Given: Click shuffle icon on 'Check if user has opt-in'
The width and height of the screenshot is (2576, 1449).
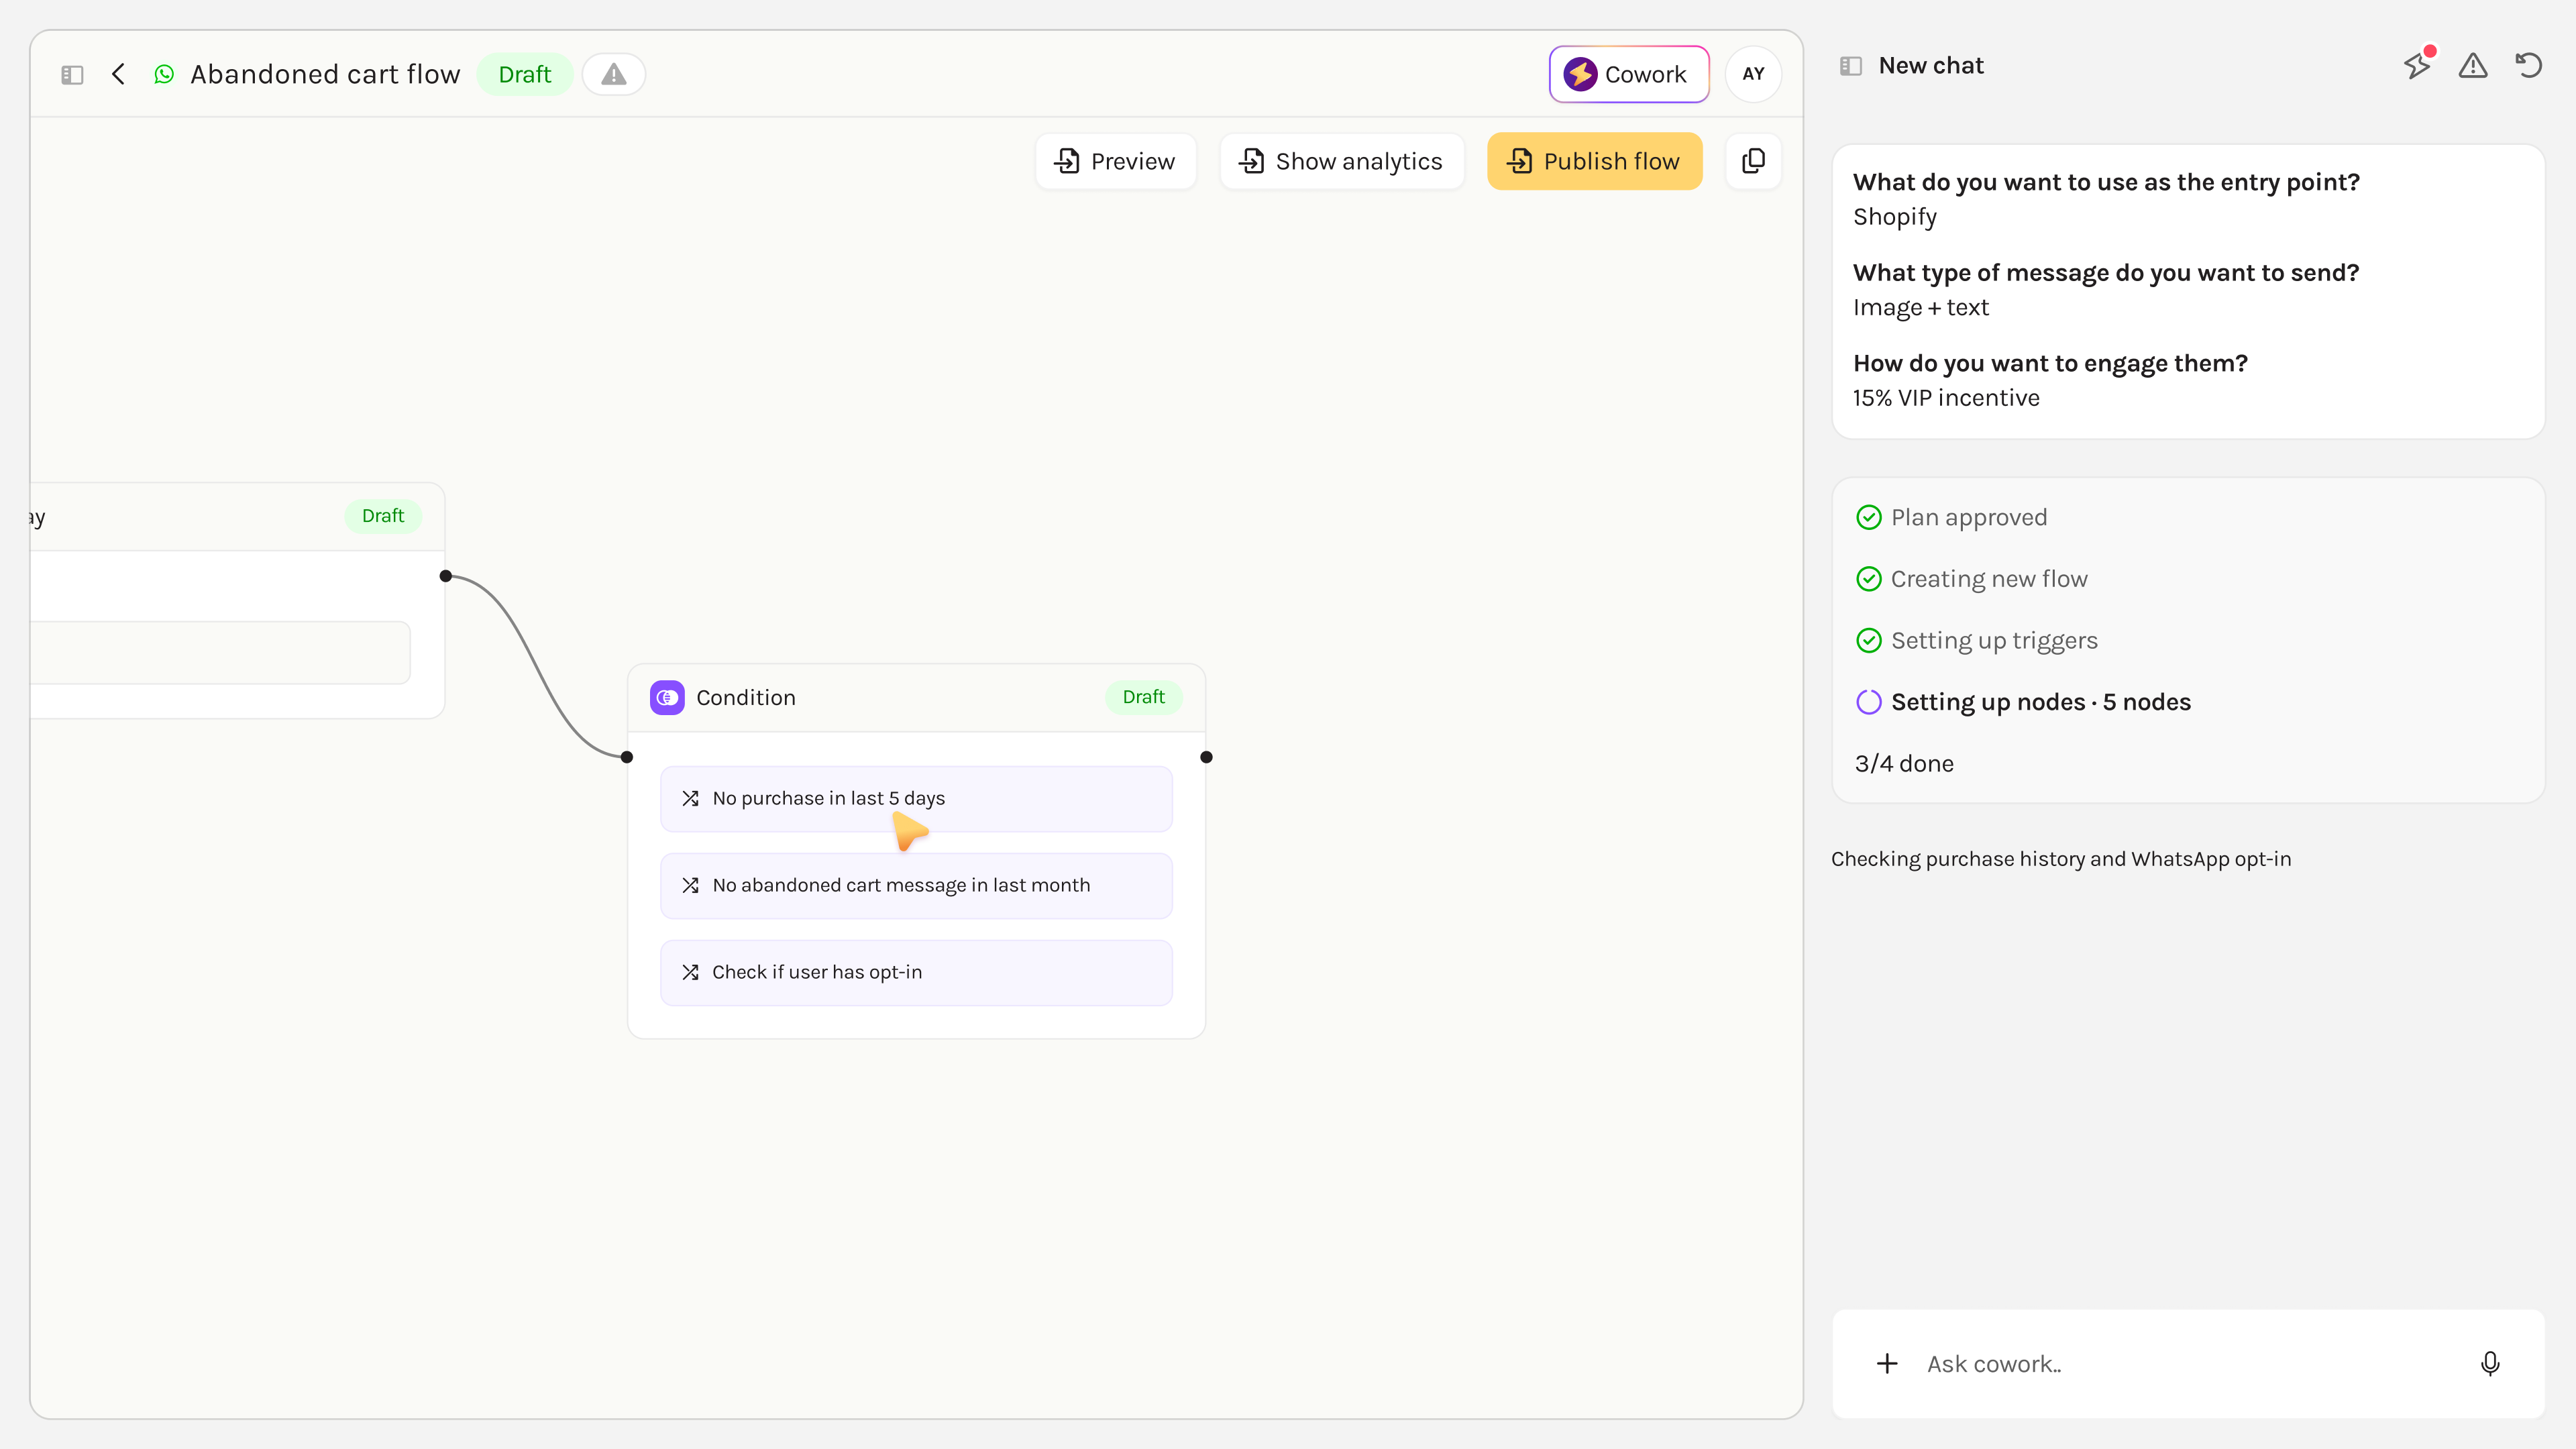Looking at the screenshot, I should click(690, 972).
